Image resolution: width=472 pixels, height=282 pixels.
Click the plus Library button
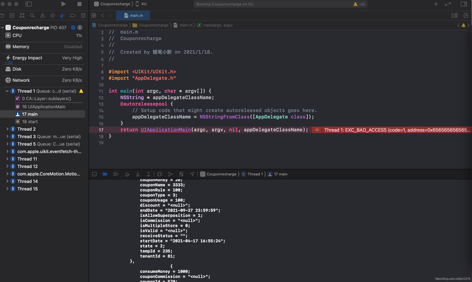(x=436, y=4)
